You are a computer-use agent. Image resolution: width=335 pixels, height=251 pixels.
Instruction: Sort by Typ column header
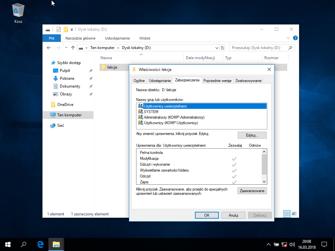tap(242, 58)
